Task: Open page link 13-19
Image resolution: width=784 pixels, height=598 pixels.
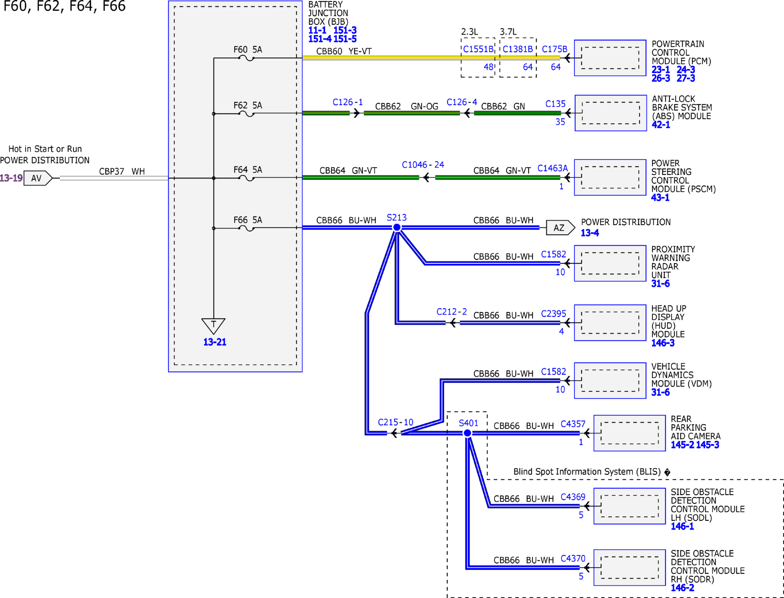Action: (11, 178)
